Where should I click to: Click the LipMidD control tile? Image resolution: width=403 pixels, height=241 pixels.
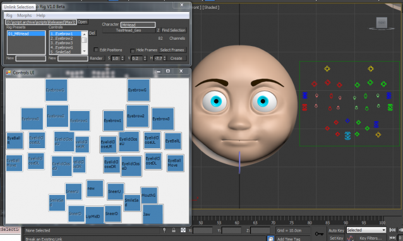point(94,216)
